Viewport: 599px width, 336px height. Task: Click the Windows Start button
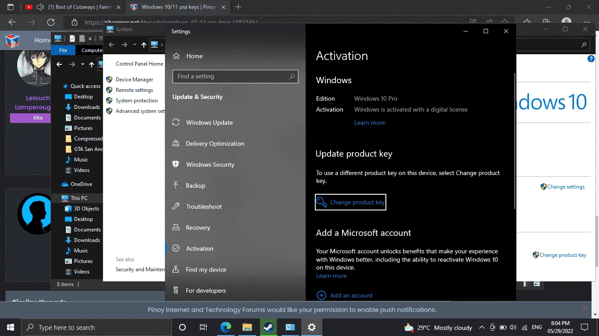click(11, 327)
